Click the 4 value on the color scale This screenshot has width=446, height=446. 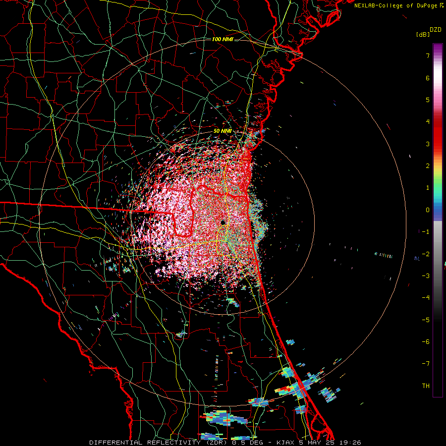pyautogui.click(x=428, y=122)
